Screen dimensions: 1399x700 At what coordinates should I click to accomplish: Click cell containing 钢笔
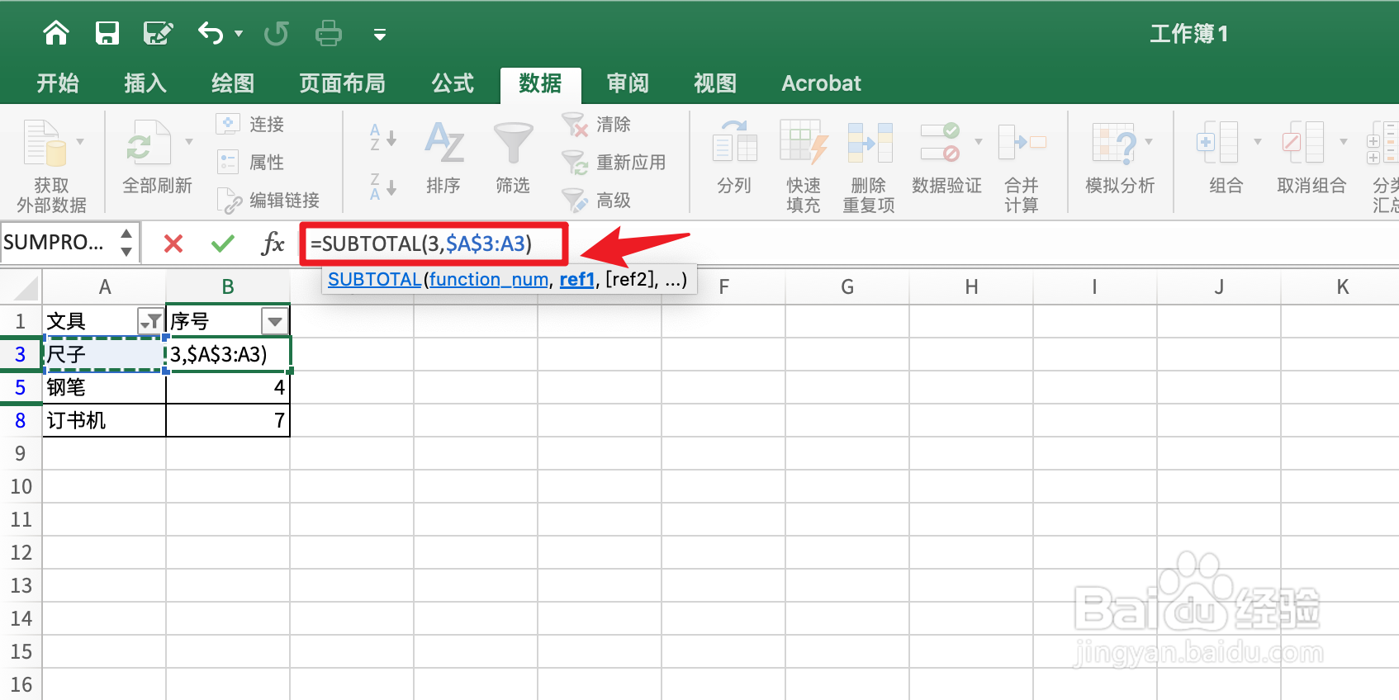[x=104, y=387]
